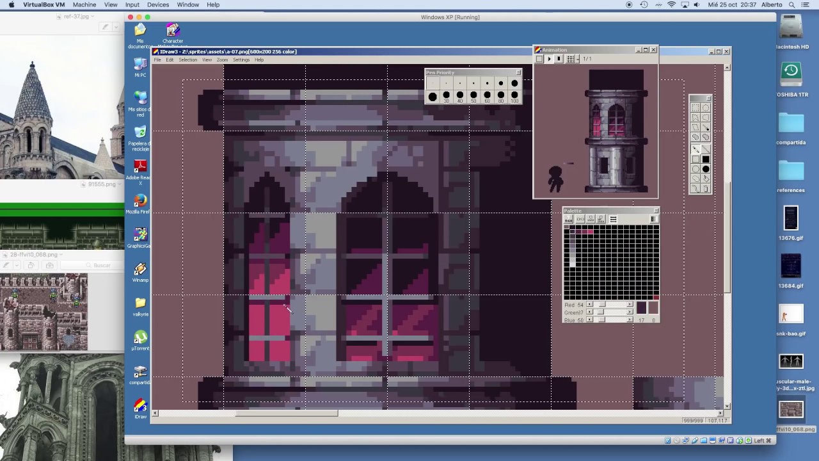Pick the red swatch at palette bottom-right
819x461 pixels.
point(656,297)
